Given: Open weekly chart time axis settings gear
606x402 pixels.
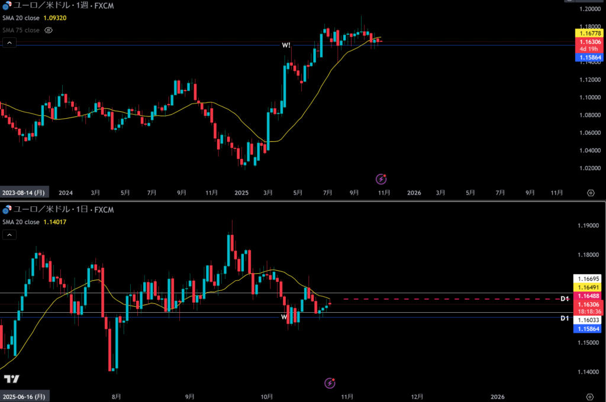Looking at the screenshot, I should pyautogui.click(x=590, y=193).
